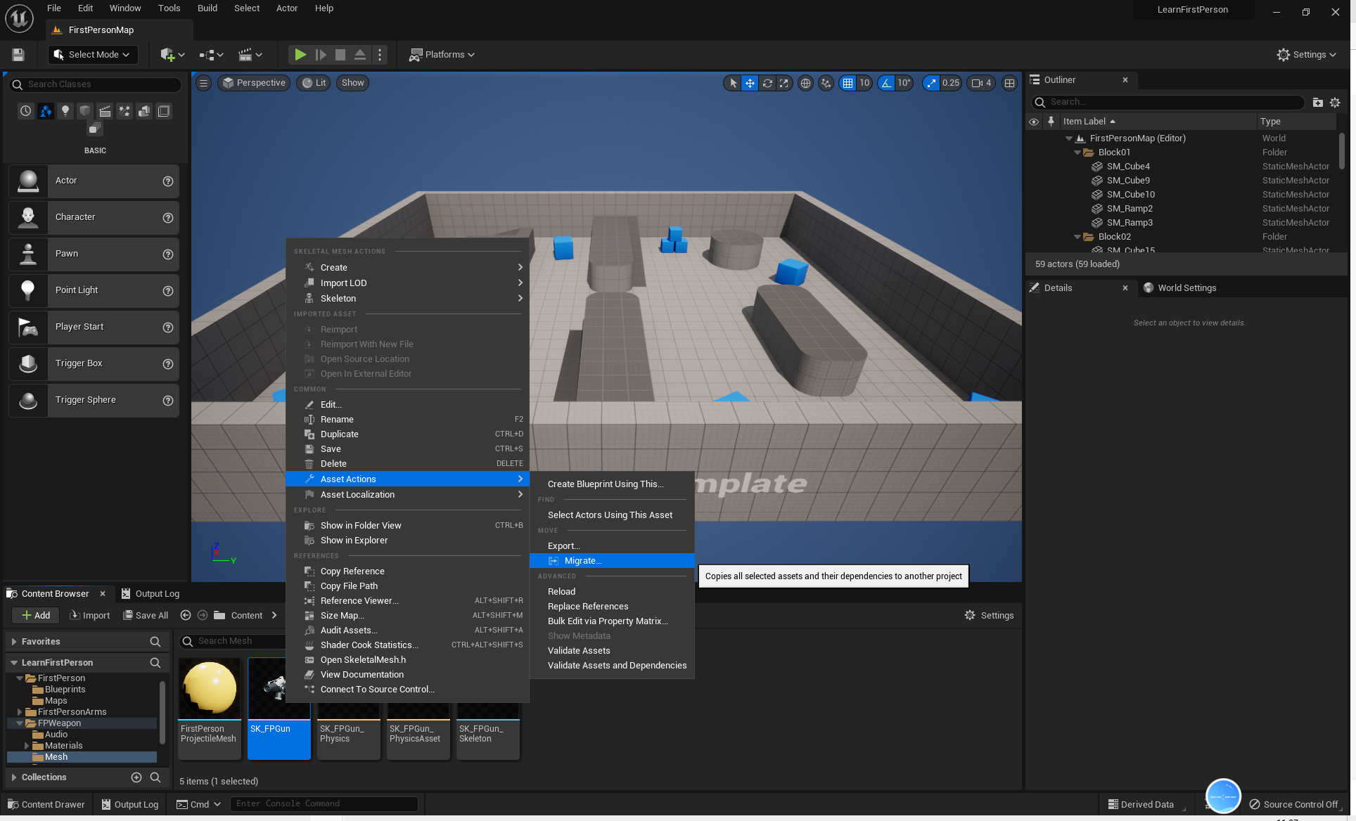Open the Perspective view dropdown
This screenshot has height=821, width=1356.
(254, 83)
